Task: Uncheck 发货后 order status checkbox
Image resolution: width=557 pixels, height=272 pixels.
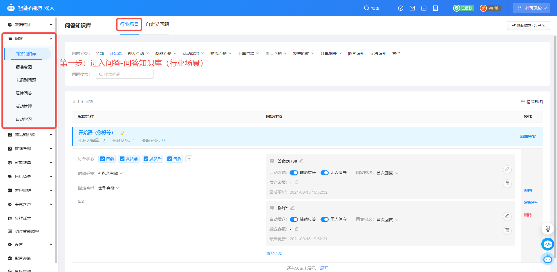Action: pos(146,159)
